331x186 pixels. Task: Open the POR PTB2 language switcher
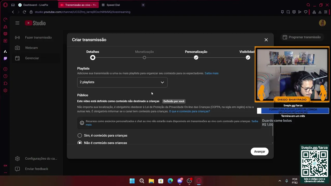tap(295, 181)
